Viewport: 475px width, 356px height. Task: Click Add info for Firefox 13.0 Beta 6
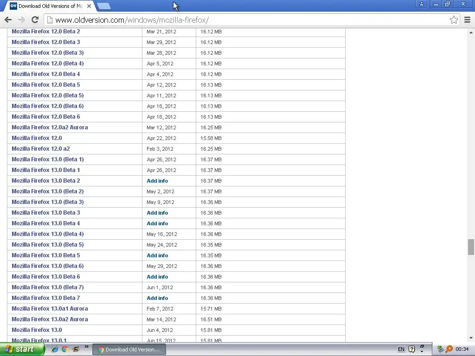(157, 277)
